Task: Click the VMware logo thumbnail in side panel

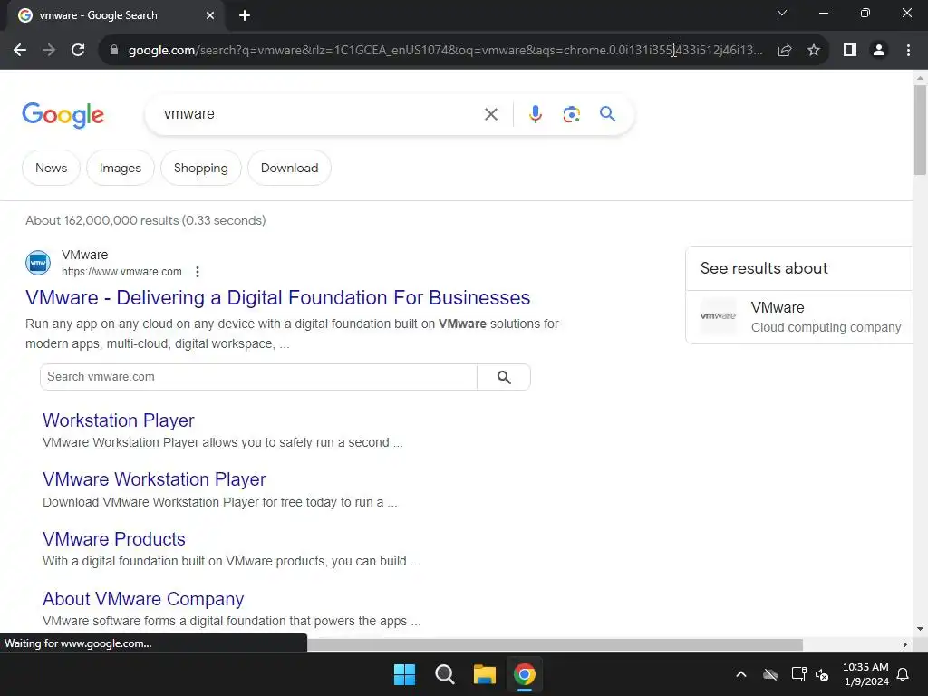Action: (x=719, y=316)
